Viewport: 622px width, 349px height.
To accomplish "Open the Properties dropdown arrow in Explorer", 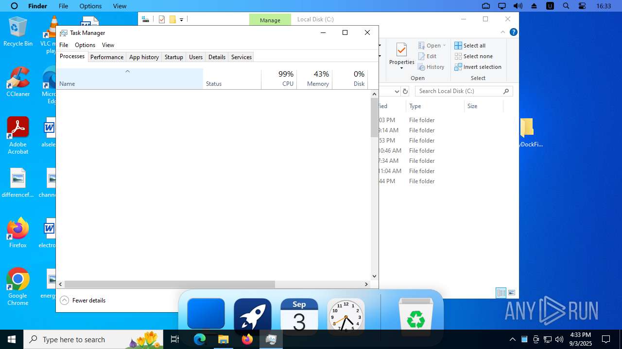I will (401, 68).
